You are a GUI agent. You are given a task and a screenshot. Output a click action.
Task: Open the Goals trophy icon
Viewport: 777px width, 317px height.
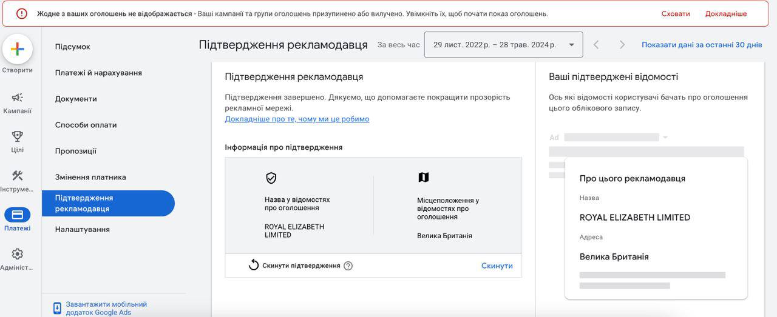(18, 136)
